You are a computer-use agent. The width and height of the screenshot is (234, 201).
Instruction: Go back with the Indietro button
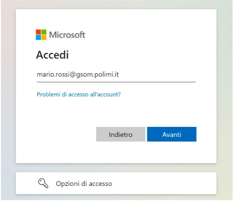click(120, 135)
